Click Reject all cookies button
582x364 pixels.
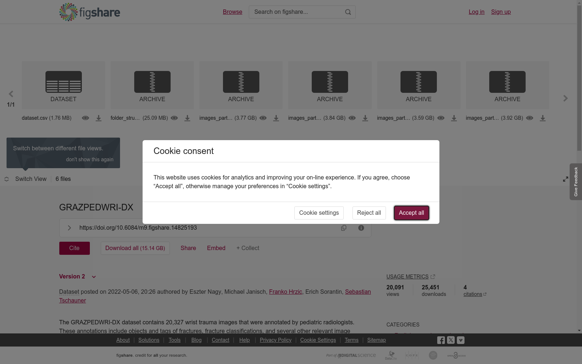pos(369,213)
